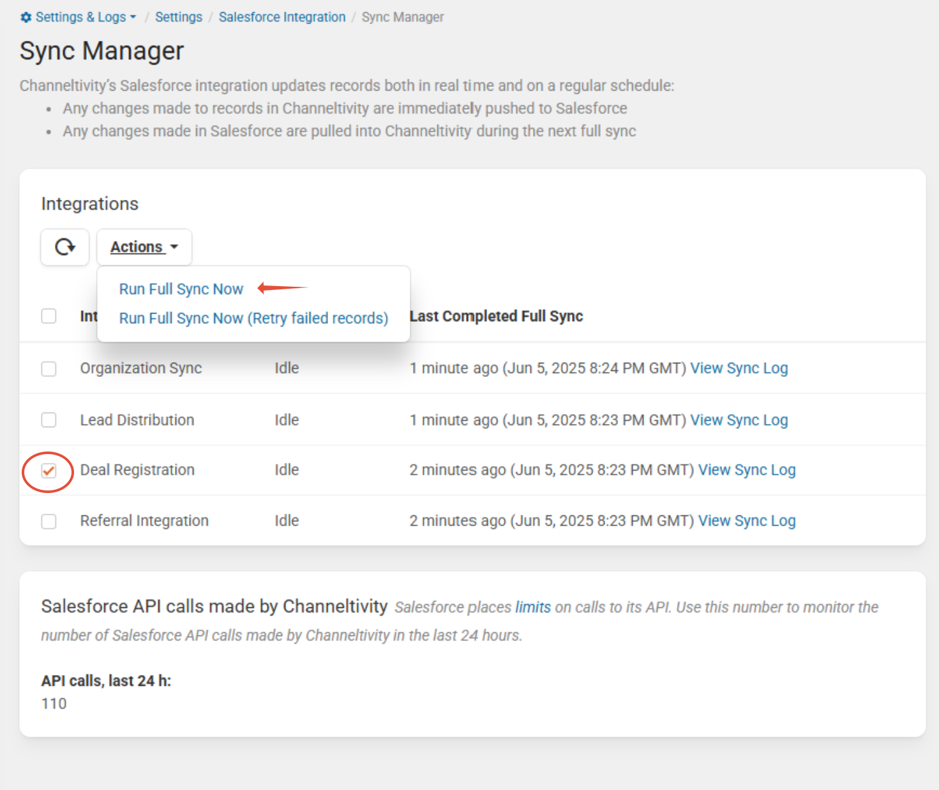Image resolution: width=939 pixels, height=790 pixels.
Task: Click the Sync Manager breadcrumb text
Action: point(403,17)
